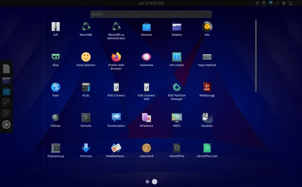302x187 pixels.
Task: Open the gear settings icon in left dock
Action: tap(6, 125)
